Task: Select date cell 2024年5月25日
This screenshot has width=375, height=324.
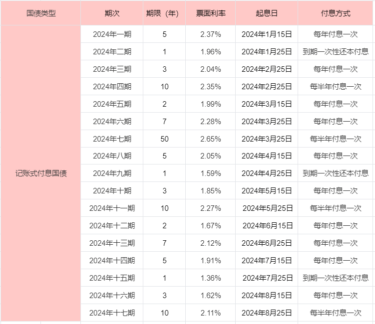Action: [x=267, y=208]
